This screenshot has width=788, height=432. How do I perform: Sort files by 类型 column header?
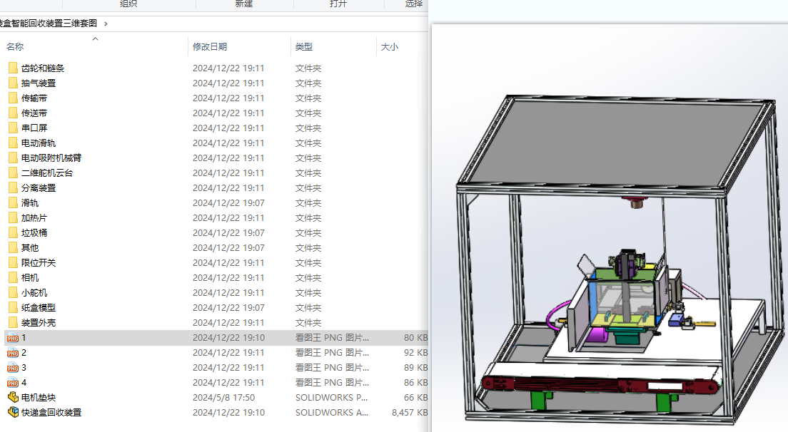[304, 46]
